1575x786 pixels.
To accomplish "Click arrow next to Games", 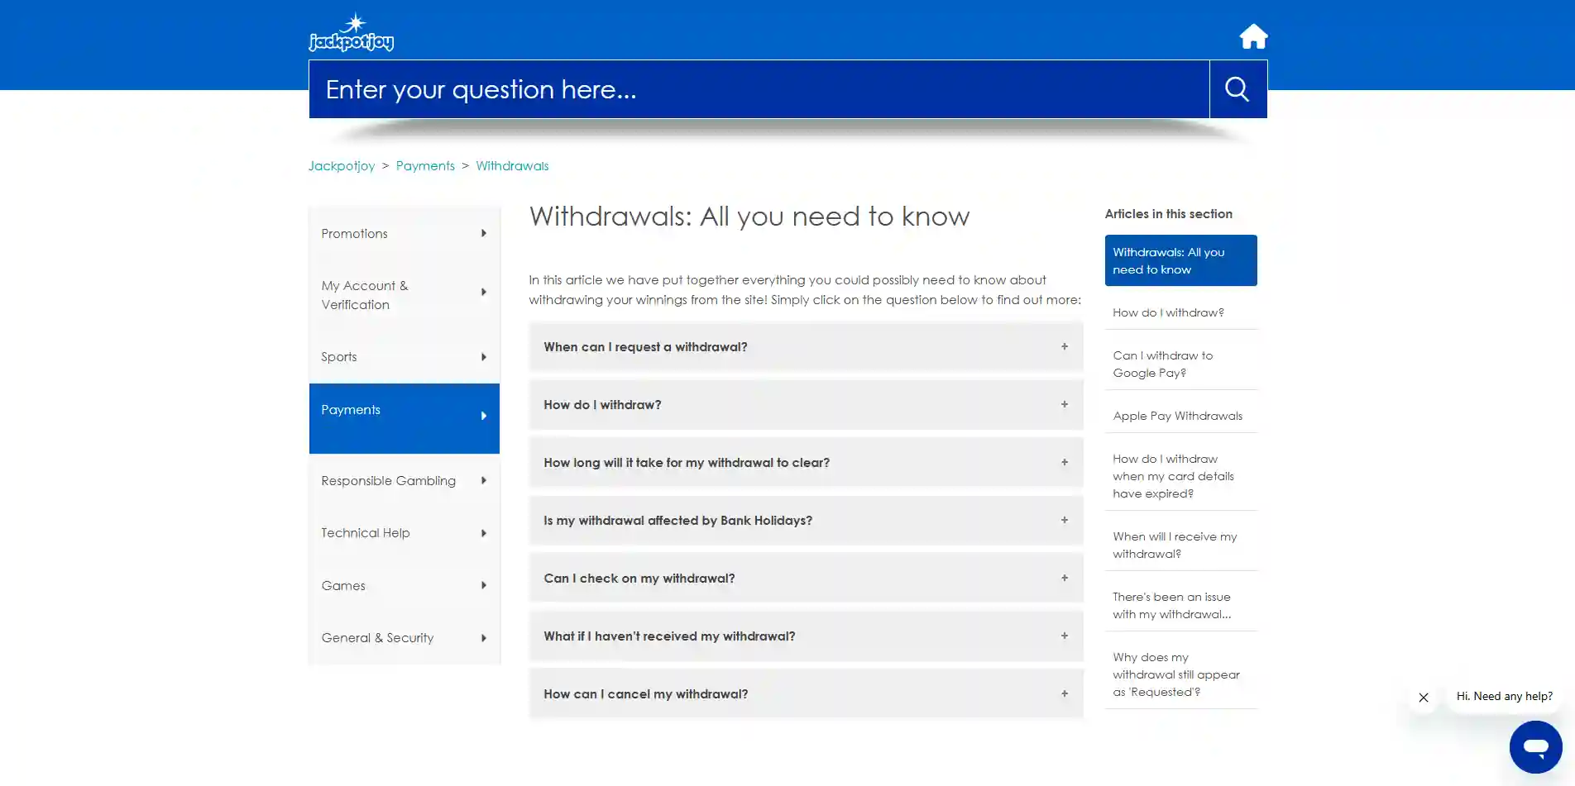I will point(484,586).
